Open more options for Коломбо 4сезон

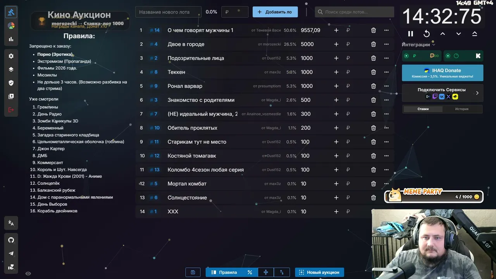coord(386,170)
